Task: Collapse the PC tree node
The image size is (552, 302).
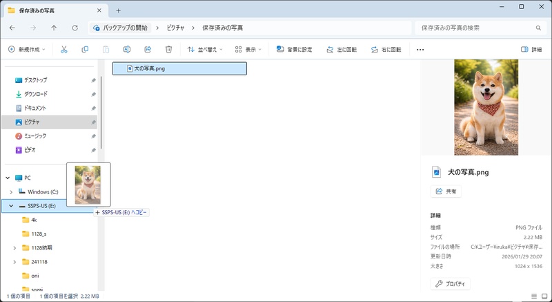Action: pyautogui.click(x=8, y=178)
